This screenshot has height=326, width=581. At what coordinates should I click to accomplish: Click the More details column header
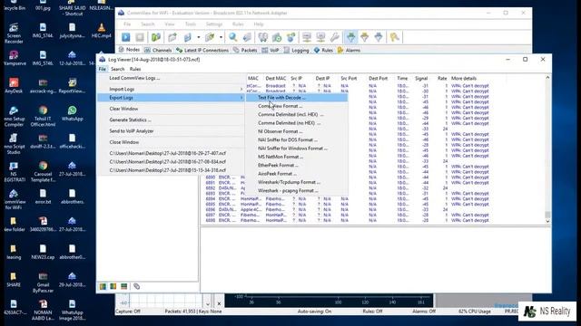pos(464,79)
